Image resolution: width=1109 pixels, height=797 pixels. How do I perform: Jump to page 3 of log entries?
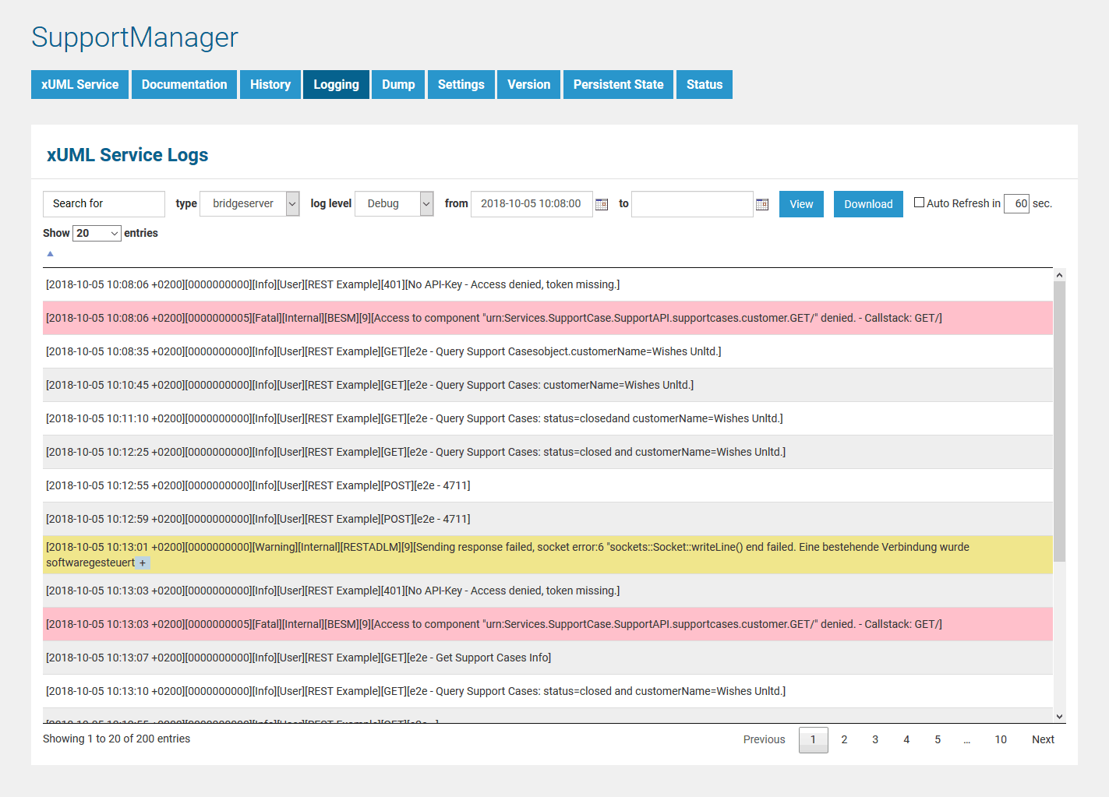tap(875, 739)
